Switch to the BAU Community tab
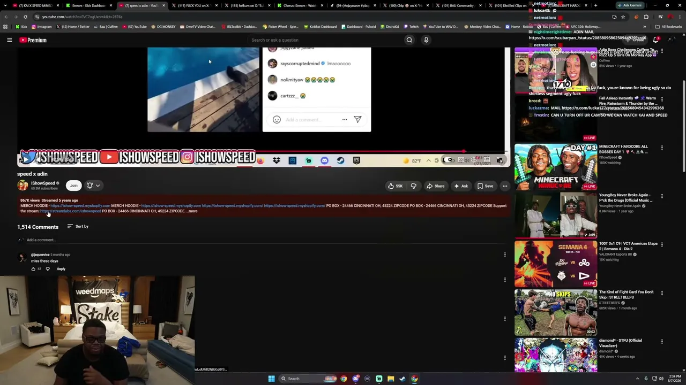686x385 pixels. (458, 5)
